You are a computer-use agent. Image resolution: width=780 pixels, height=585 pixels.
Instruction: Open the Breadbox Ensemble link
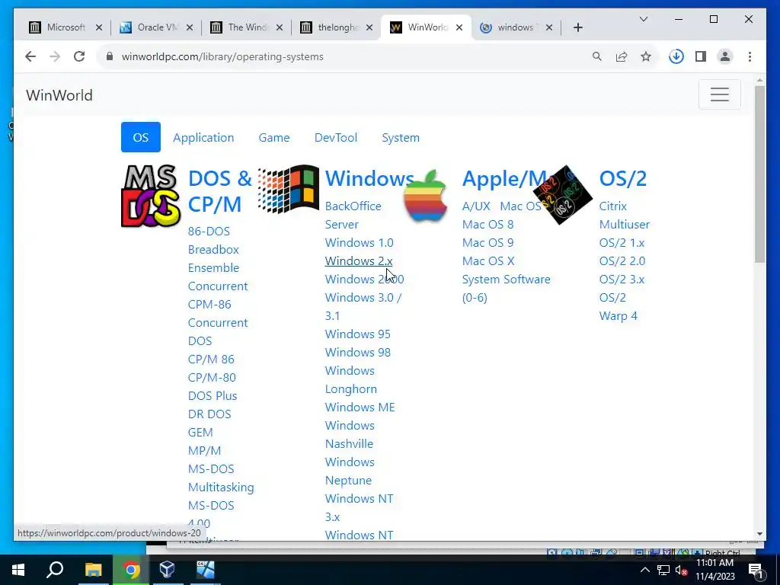[213, 259]
